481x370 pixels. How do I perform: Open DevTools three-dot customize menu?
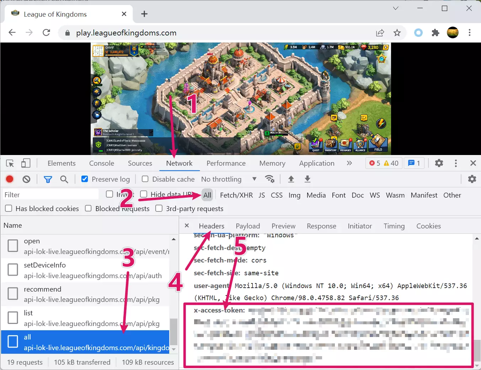tap(456, 163)
